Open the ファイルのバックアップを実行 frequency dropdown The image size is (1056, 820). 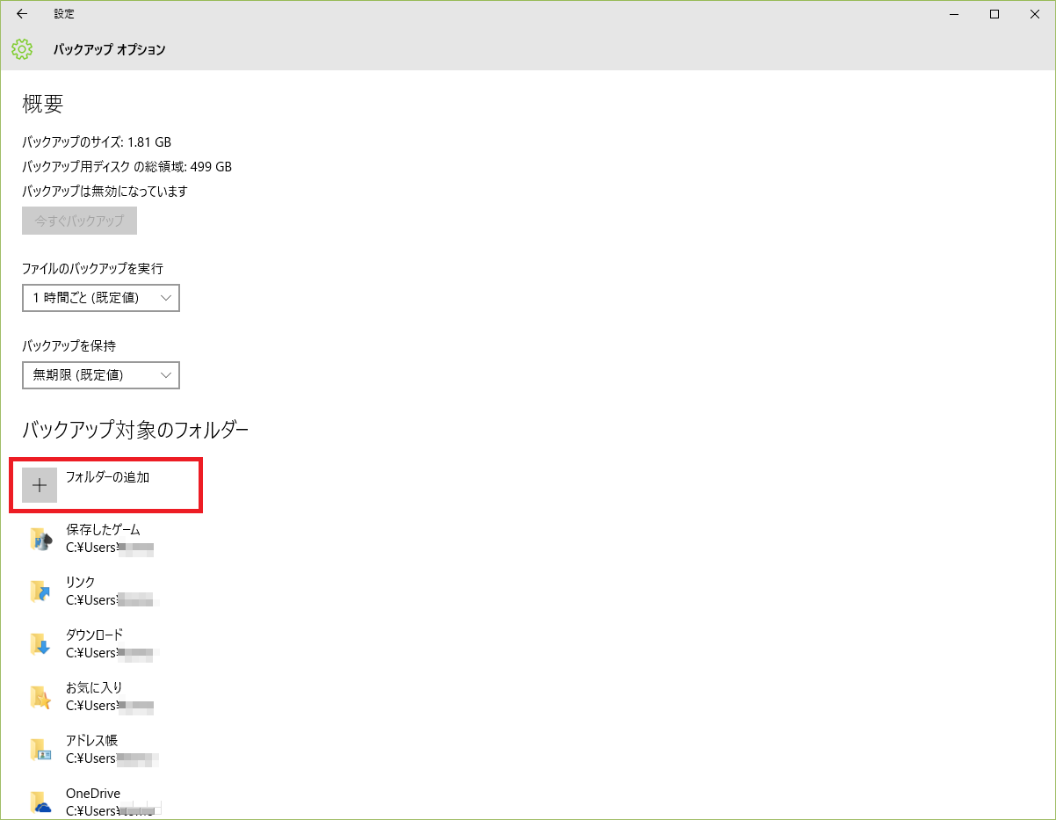point(101,297)
